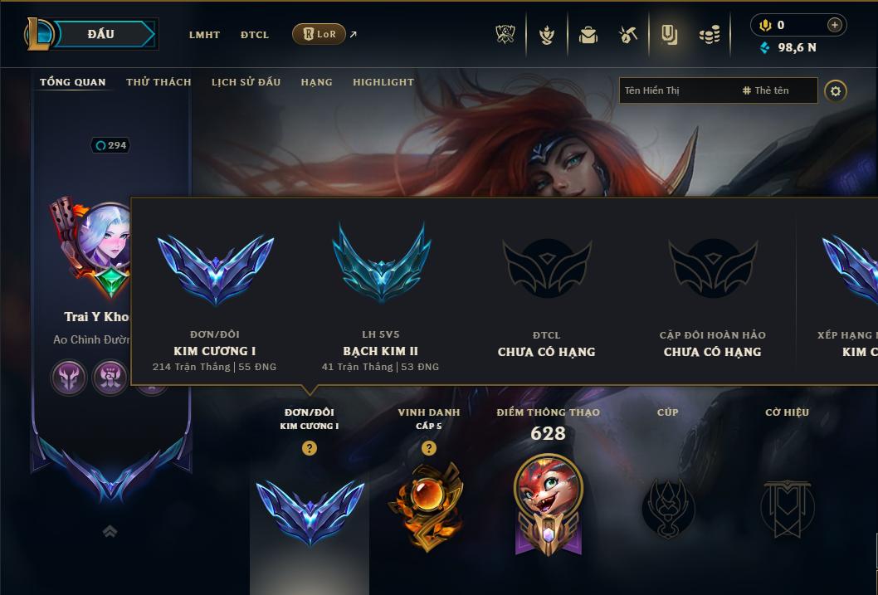The height and width of the screenshot is (595, 878).
Task: Open the Loot hammer icon
Action: click(628, 35)
